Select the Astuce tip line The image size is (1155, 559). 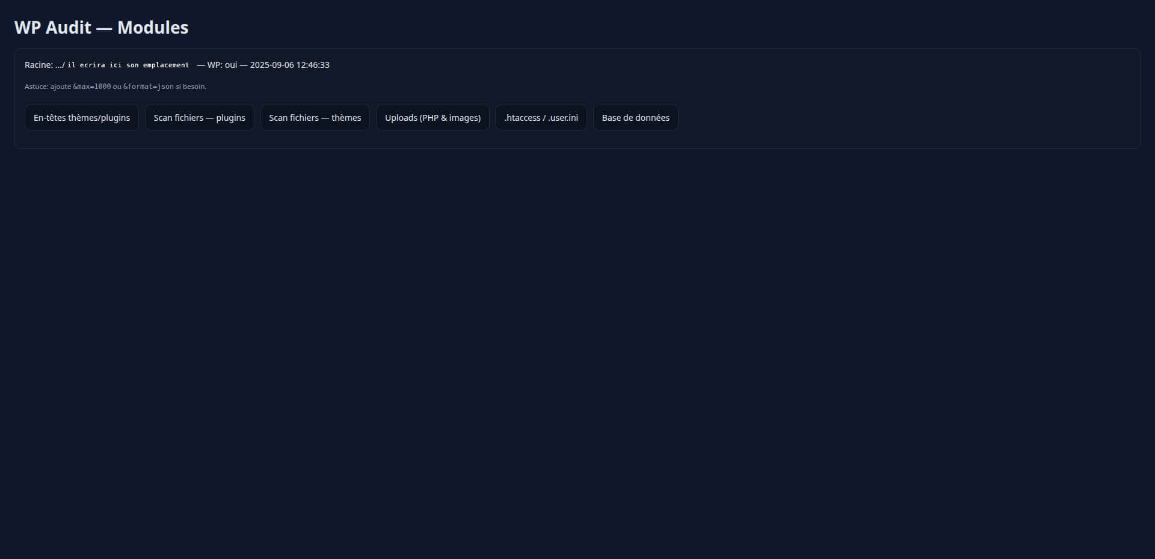click(114, 86)
